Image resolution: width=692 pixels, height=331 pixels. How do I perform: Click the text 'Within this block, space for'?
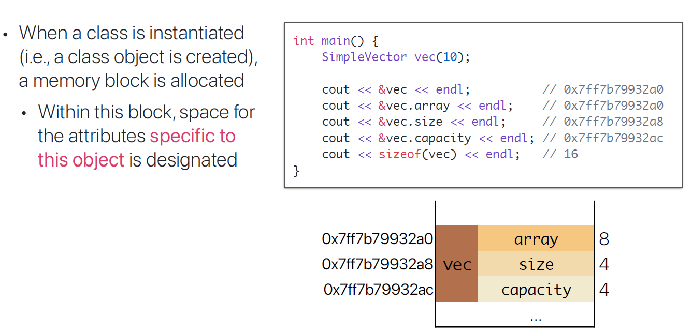click(x=147, y=112)
